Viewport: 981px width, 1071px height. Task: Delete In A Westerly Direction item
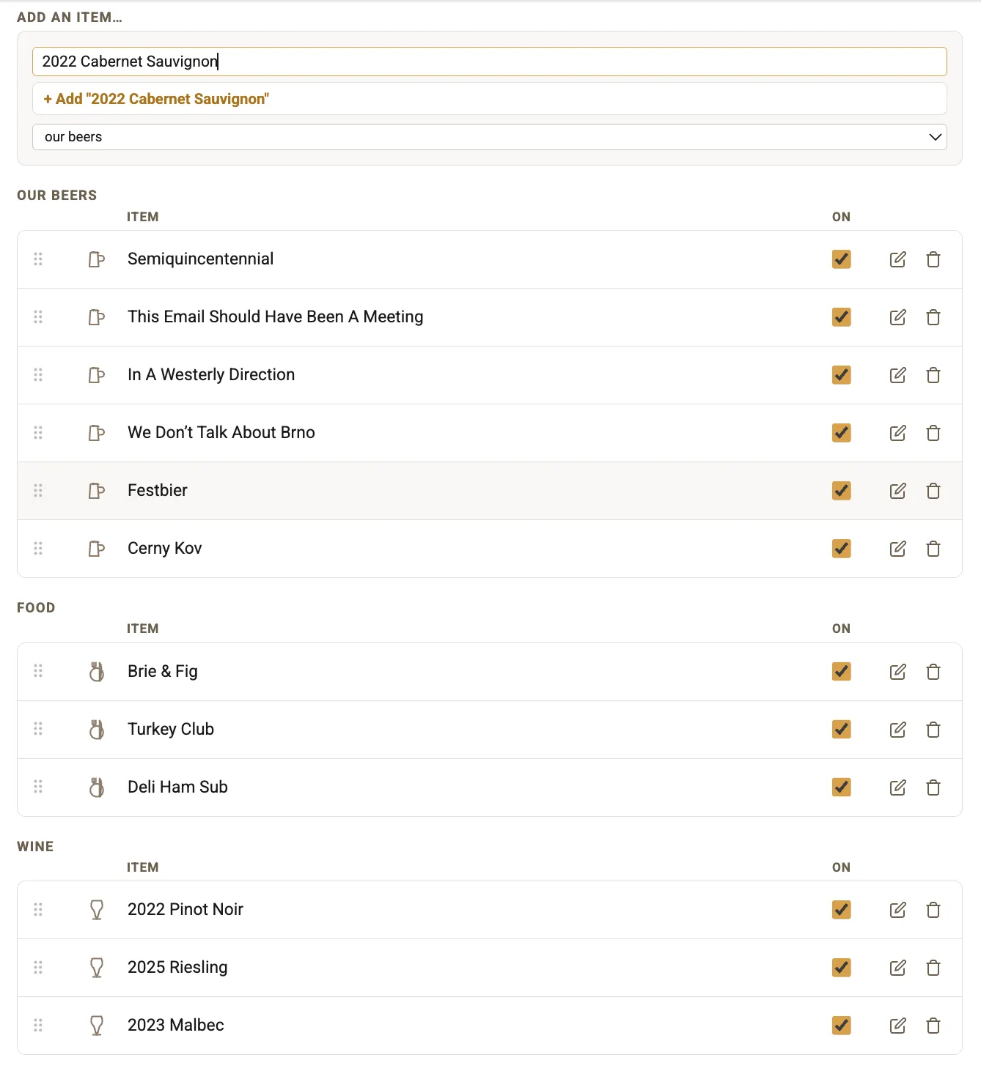point(933,375)
